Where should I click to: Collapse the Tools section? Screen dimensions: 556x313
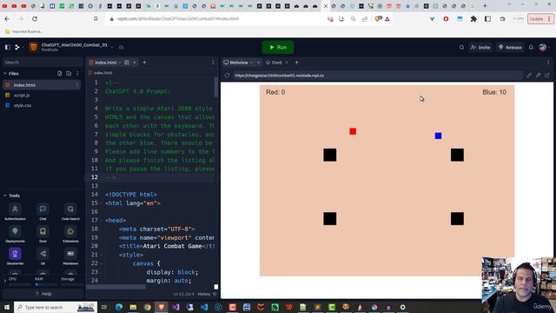tap(5, 196)
